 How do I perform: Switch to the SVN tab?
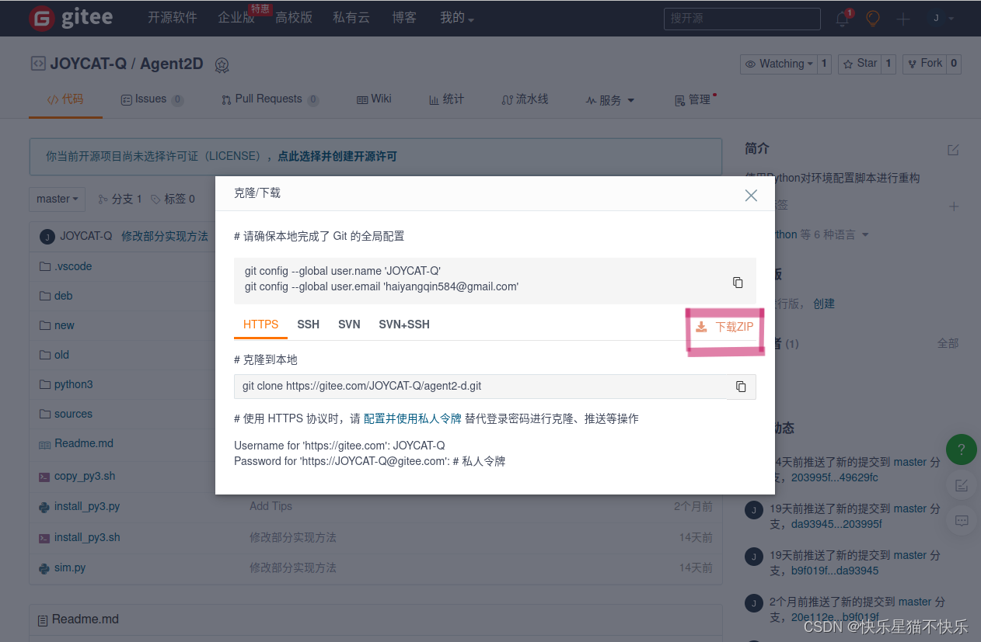pos(349,324)
